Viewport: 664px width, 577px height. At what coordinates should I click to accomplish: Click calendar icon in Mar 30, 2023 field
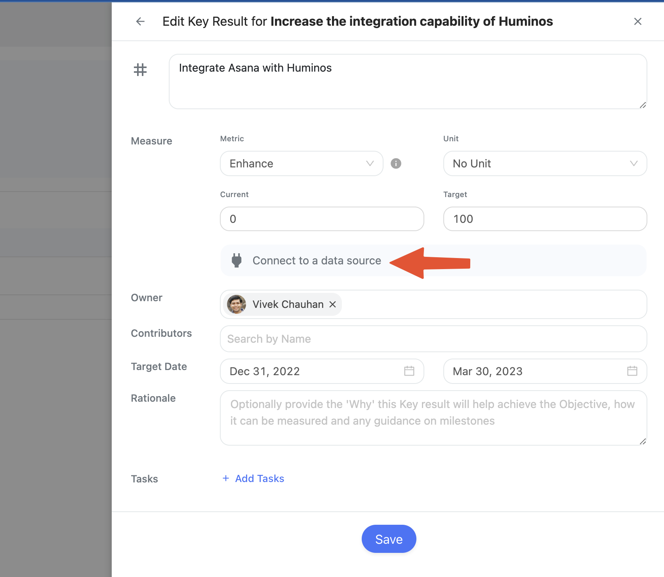point(632,371)
